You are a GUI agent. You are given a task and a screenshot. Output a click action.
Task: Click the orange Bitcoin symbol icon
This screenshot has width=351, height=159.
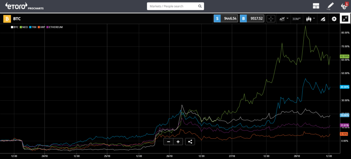(x=7, y=19)
